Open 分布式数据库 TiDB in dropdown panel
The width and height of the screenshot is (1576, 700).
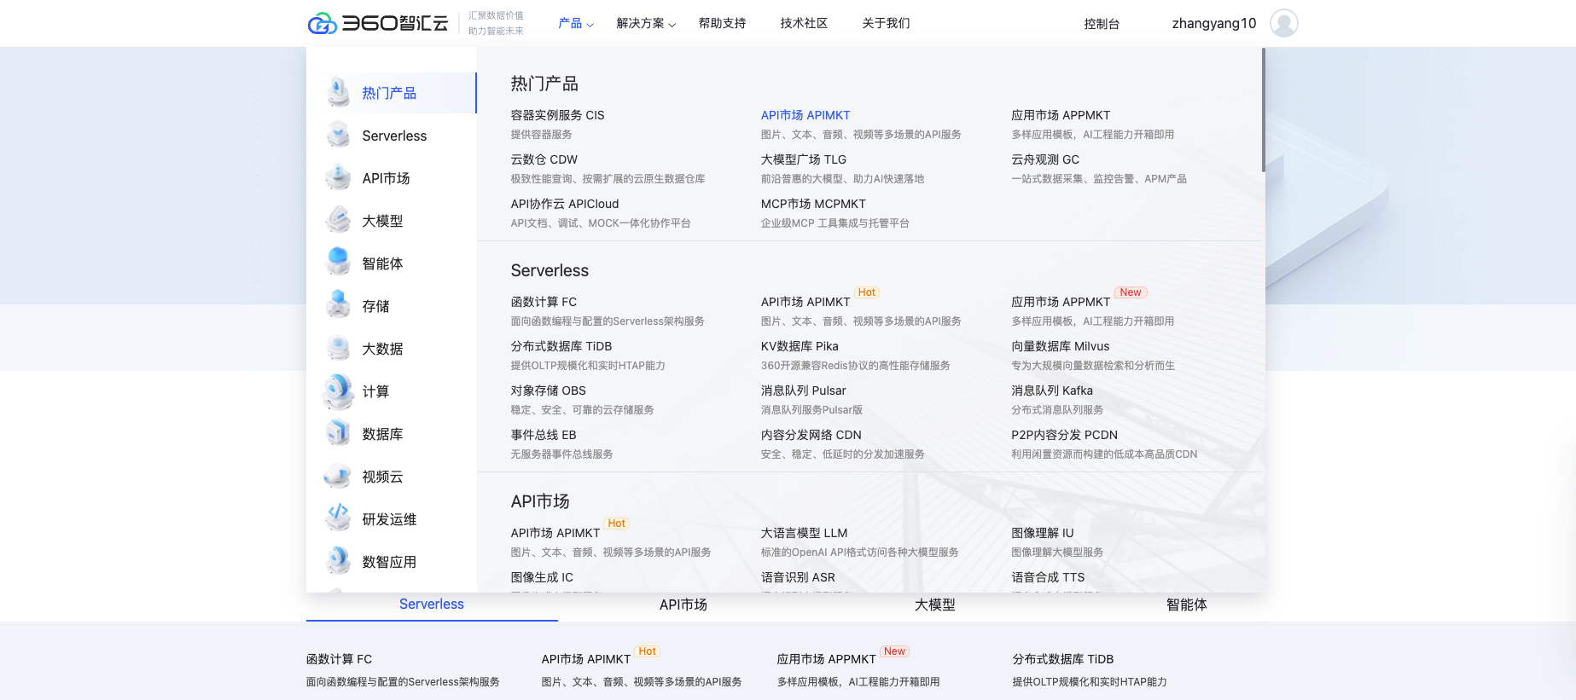561,346
